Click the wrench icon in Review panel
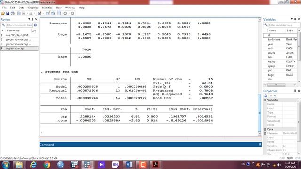Screen dimensions: 301x169 coord(3,25)
